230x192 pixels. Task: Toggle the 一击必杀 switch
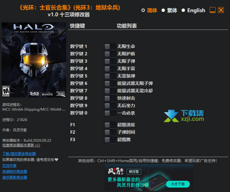(x=110, y=113)
